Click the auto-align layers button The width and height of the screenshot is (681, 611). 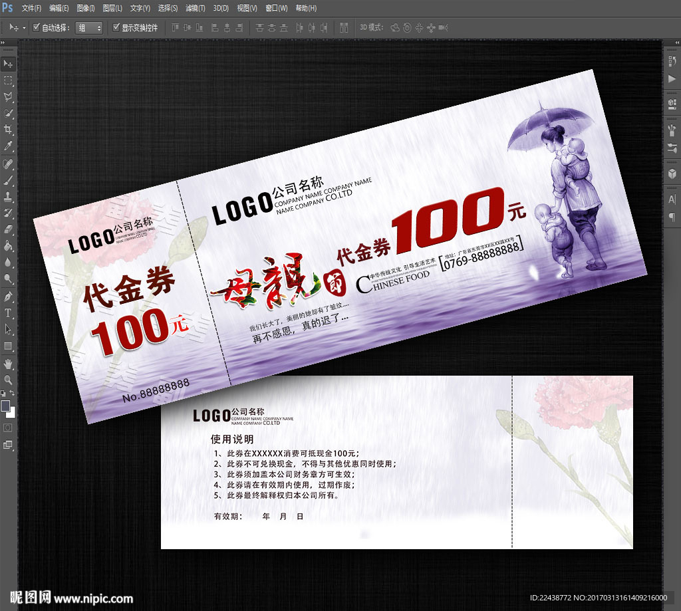coord(344,28)
